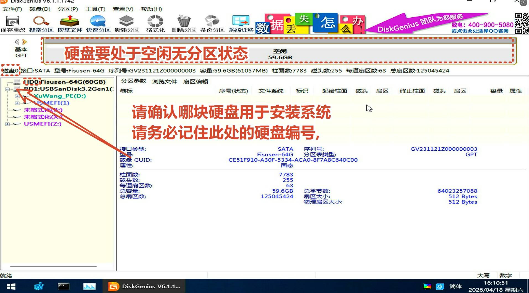Expand the XuWang_PE(D:) partition node
This screenshot has width=529, height=293.
tap(17, 96)
